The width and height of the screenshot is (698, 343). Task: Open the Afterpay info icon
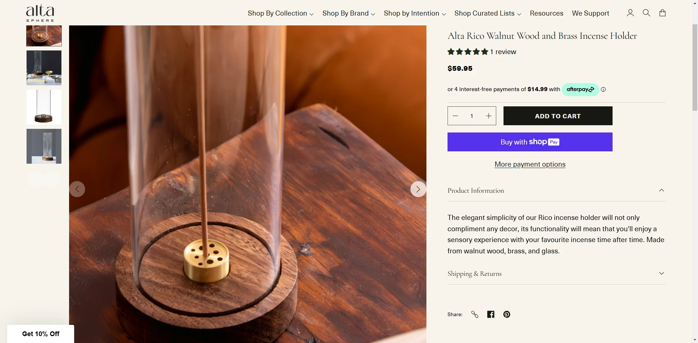[603, 89]
